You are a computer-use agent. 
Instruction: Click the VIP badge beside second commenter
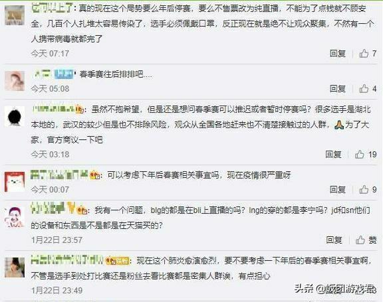(64, 74)
